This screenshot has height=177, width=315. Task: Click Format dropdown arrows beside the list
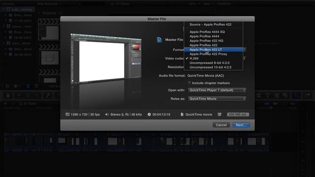click(245, 50)
